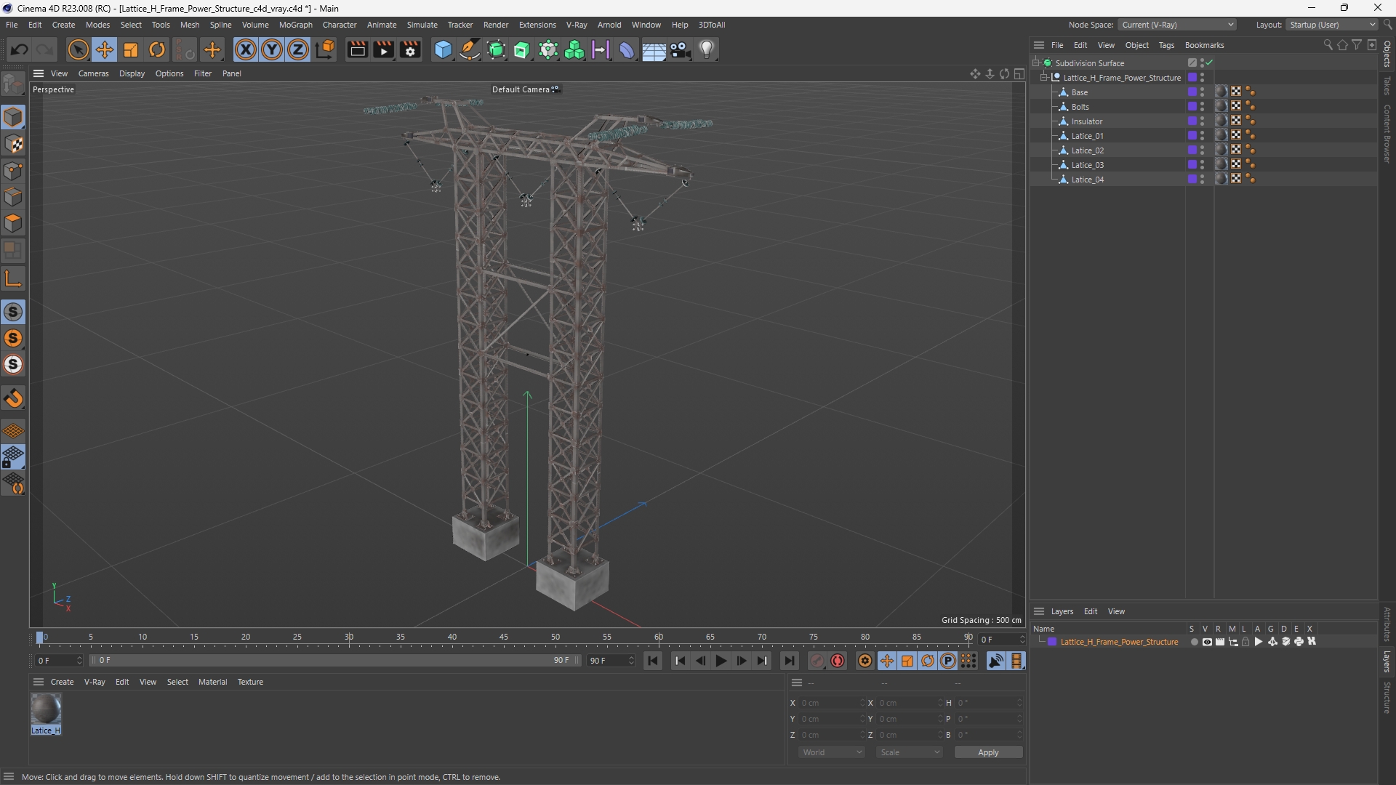Toggle layer solo dot
Viewport: 1396px width, 785px height.
coord(1194,642)
